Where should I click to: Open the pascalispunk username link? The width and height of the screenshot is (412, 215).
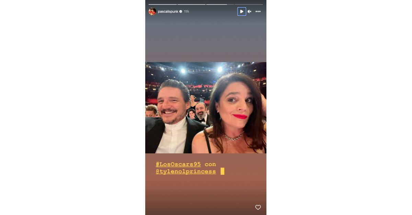coord(168,11)
